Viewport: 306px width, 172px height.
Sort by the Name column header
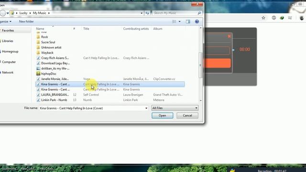click(40, 29)
